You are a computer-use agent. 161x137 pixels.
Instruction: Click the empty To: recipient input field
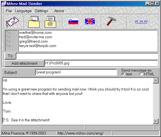87,56
